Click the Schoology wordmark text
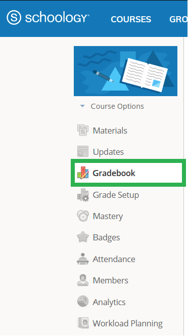Viewport: 188px width, 336px height. [57, 18]
